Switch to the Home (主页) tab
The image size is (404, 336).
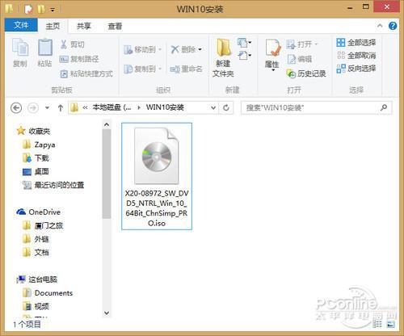pyautogui.click(x=53, y=26)
